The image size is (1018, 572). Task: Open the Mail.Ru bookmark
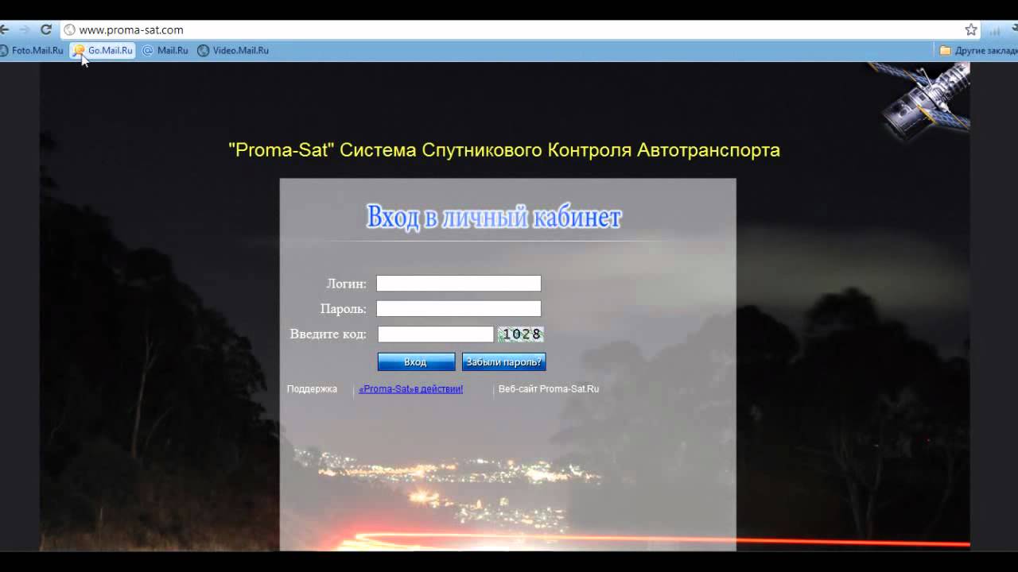(165, 50)
